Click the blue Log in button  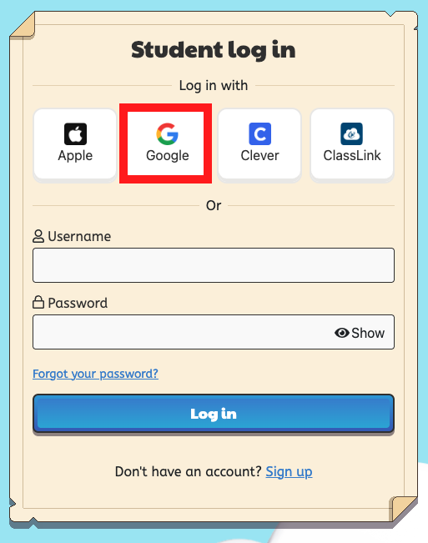click(214, 414)
